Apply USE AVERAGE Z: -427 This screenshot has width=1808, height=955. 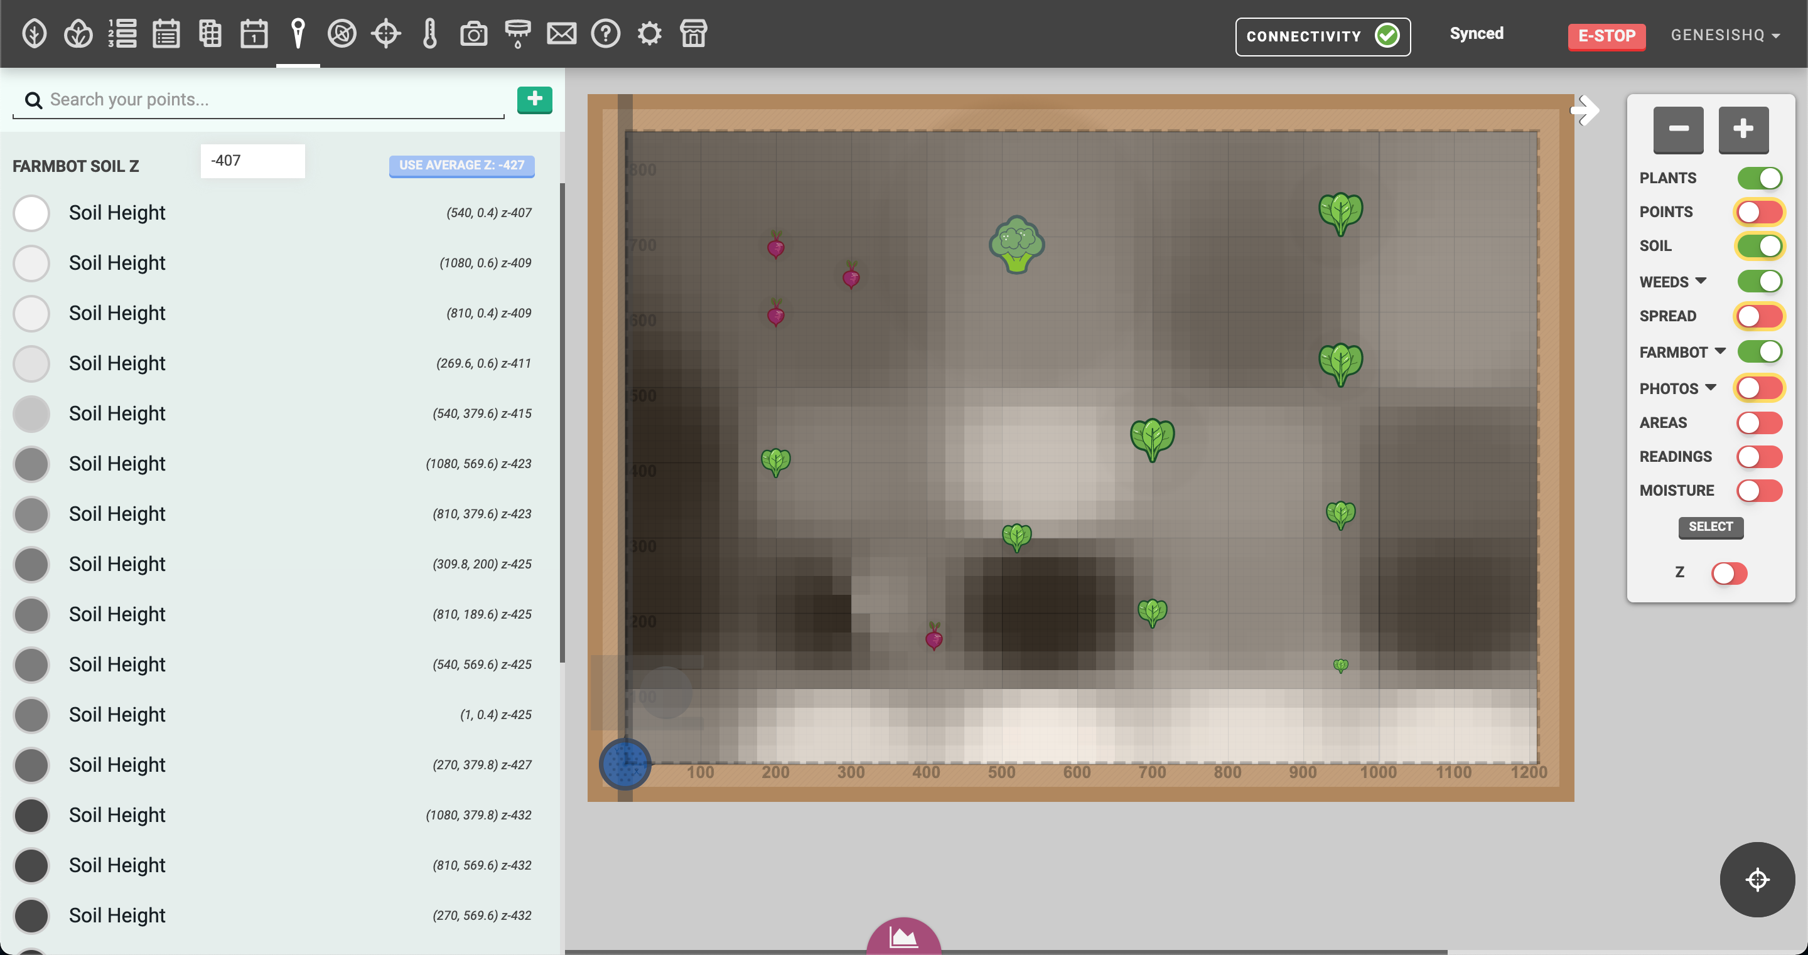(x=462, y=166)
